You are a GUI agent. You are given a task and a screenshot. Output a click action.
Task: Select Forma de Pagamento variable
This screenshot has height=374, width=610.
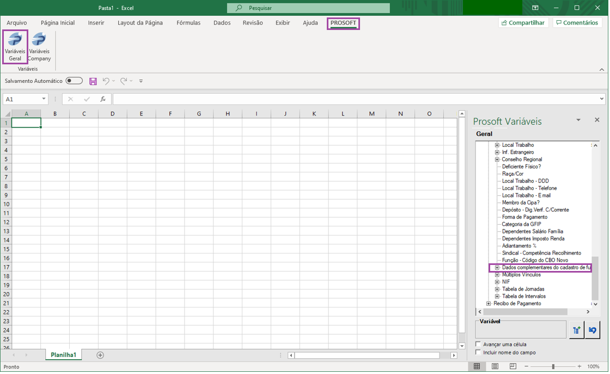coord(524,217)
